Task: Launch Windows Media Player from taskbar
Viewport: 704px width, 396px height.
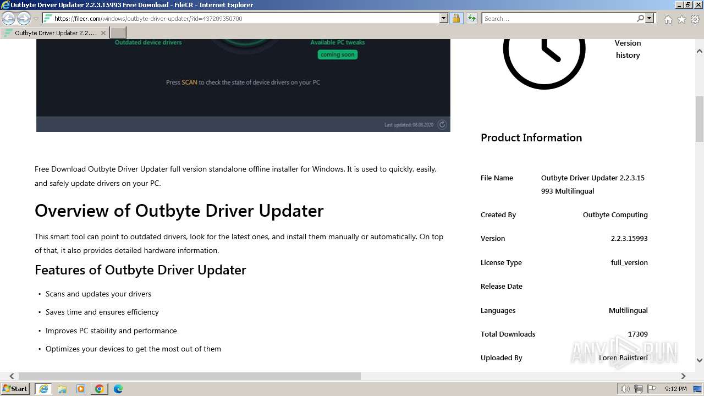Action: [81, 389]
